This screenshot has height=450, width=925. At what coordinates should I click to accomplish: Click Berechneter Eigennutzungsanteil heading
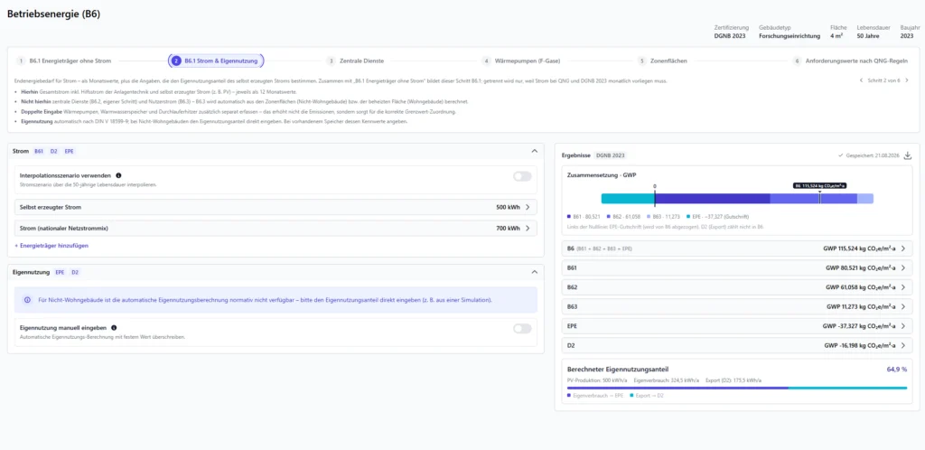tap(617, 370)
